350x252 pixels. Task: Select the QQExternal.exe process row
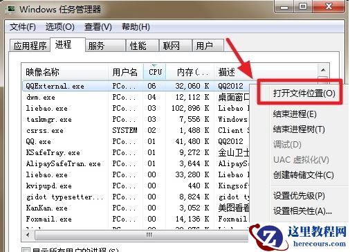[x=136, y=86]
